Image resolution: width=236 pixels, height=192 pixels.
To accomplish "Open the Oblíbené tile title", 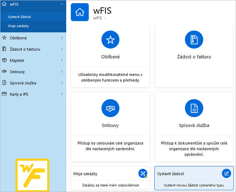I will [x=110, y=57].
